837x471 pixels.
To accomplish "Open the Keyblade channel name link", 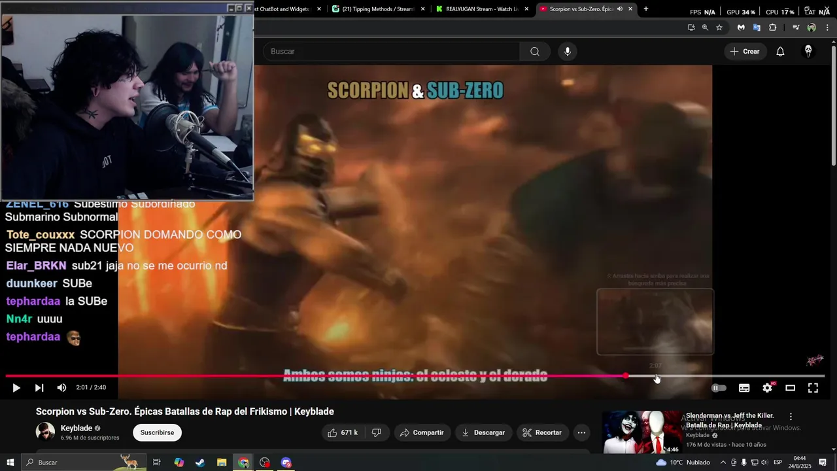I will 77,428.
